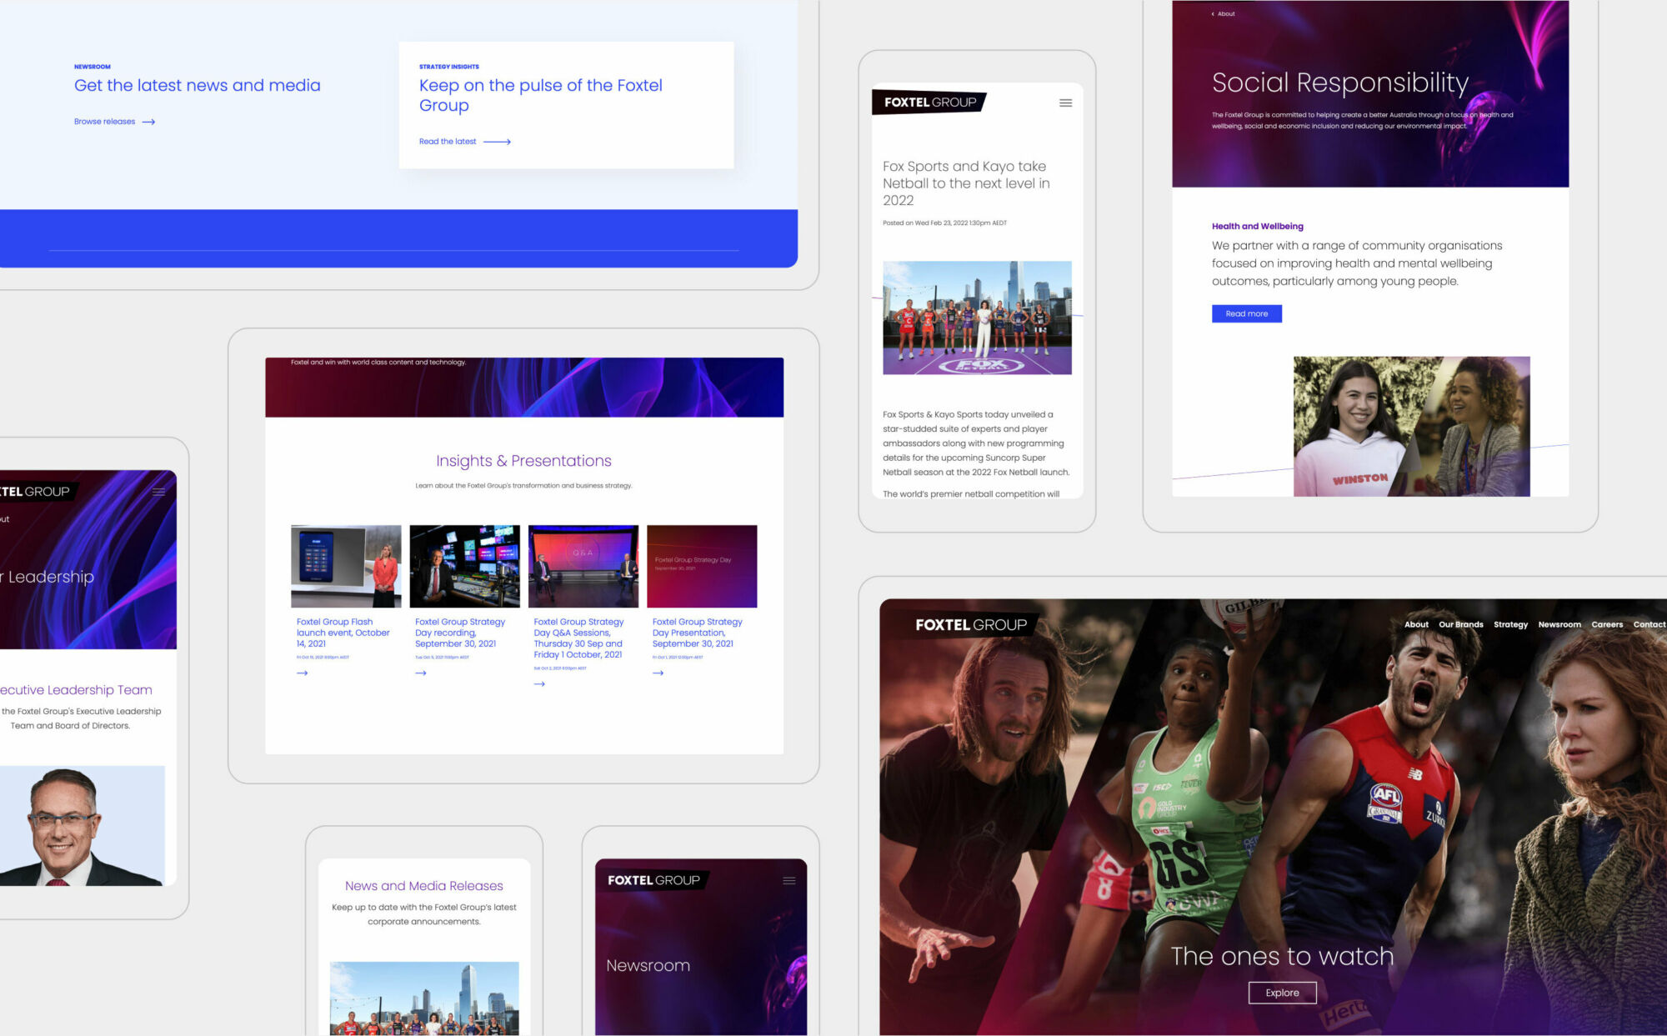This screenshot has width=1667, height=1036.
Task: Click Foxtel Group logo on Newsroom mobile page
Action: [653, 880]
